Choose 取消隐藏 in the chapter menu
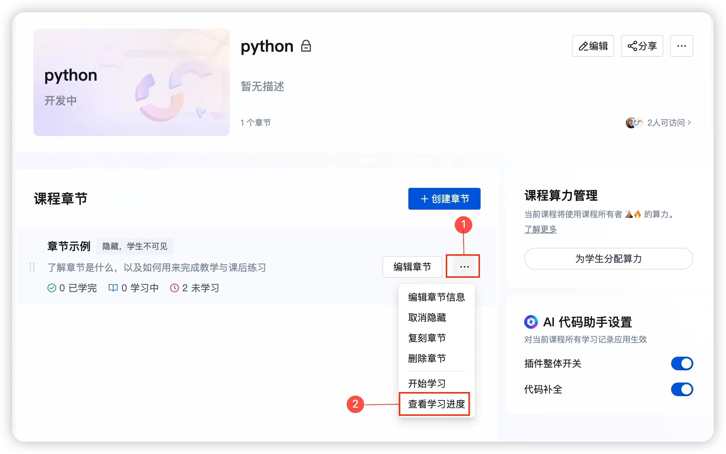The image size is (726, 454). pos(427,318)
